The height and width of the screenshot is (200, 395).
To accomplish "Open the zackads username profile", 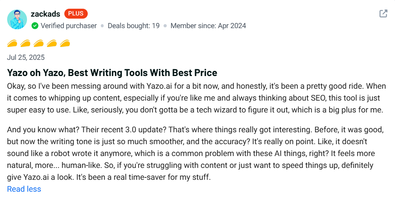I will (x=45, y=14).
